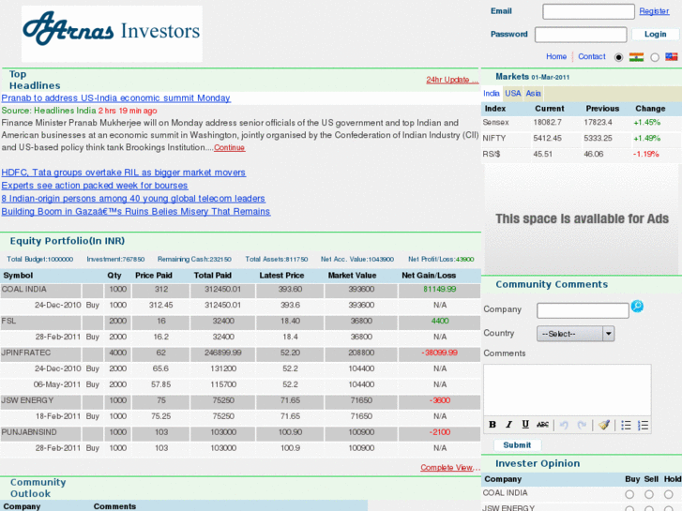Open the portfolio Complete View link
This screenshot has width=682, height=511.
click(449, 468)
